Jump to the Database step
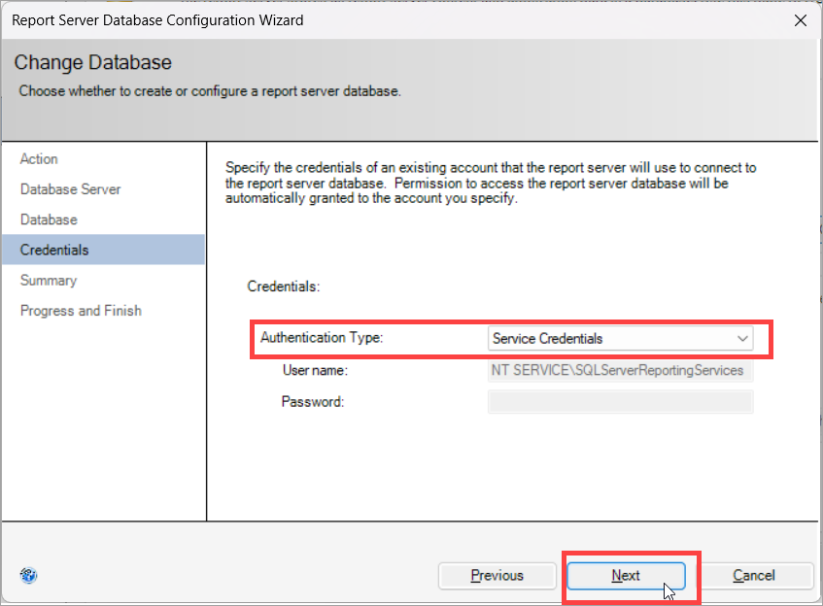Viewport: 823px width, 606px height. point(49,219)
